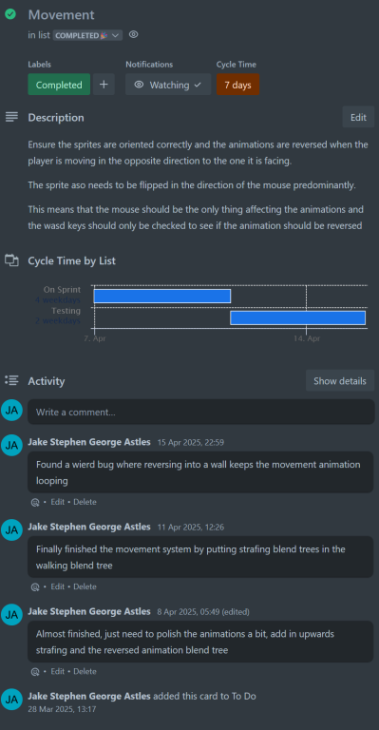Click the Activity list icon

pos(11,380)
